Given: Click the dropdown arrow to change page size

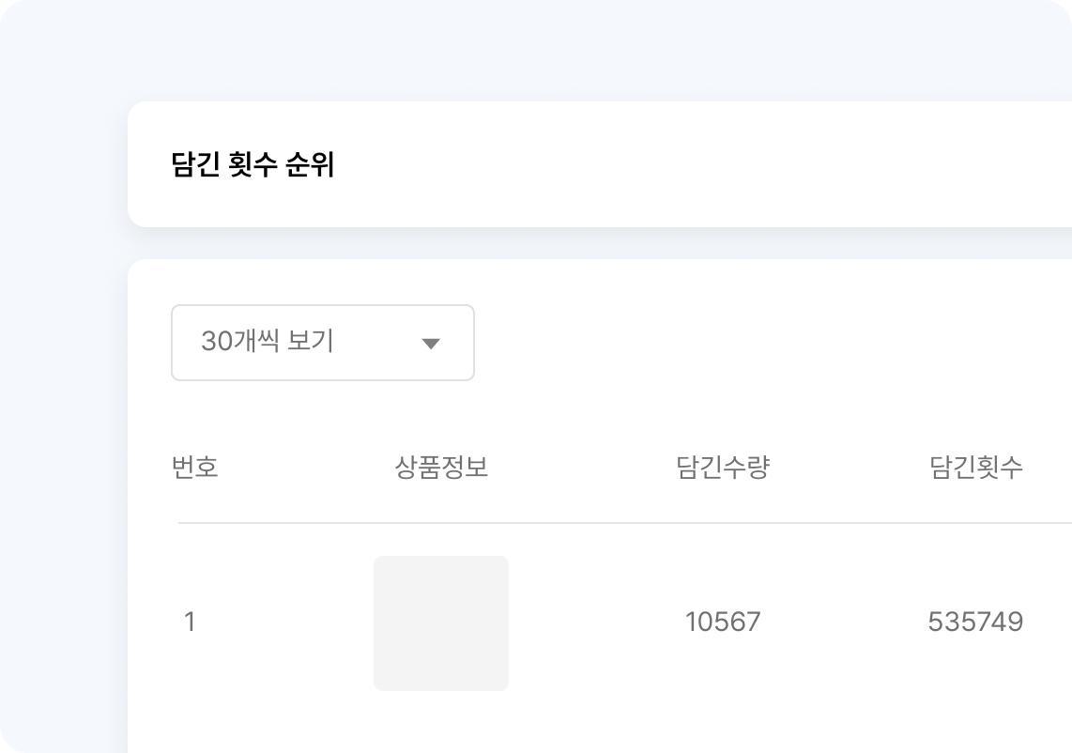Looking at the screenshot, I should coord(432,343).
